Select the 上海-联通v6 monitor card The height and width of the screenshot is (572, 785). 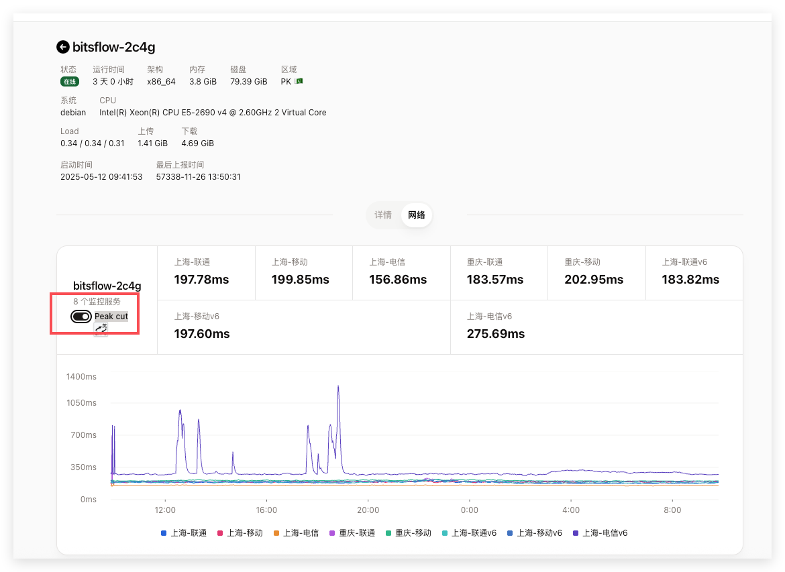(x=694, y=272)
